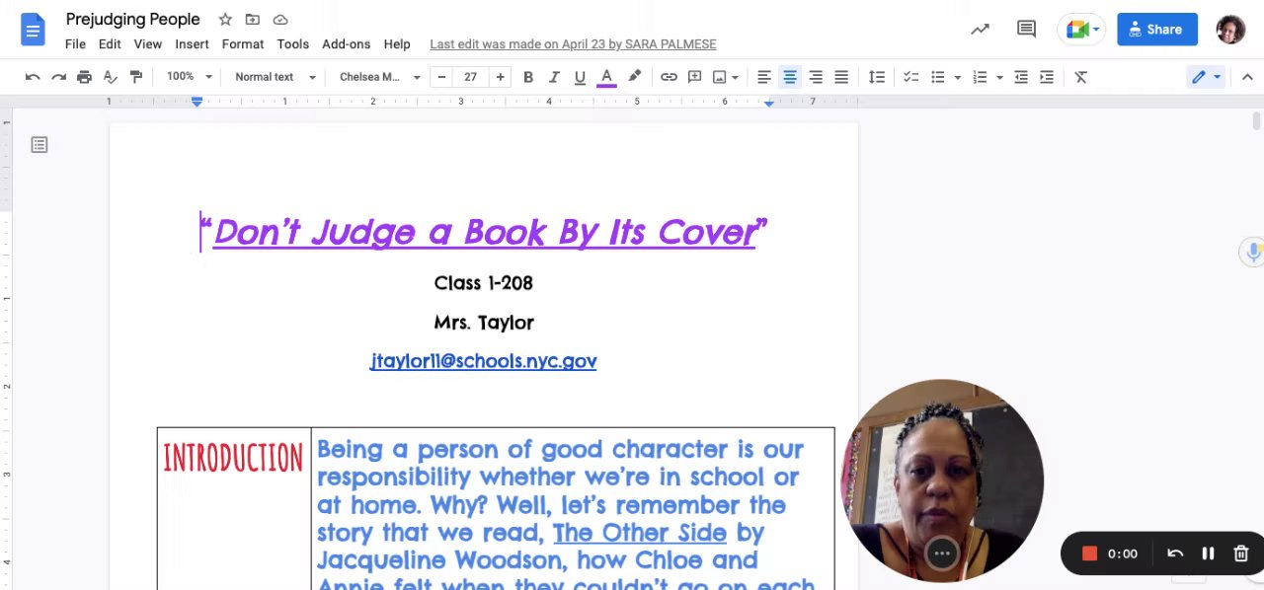Click the decrease indent icon

pyautogui.click(x=1021, y=77)
